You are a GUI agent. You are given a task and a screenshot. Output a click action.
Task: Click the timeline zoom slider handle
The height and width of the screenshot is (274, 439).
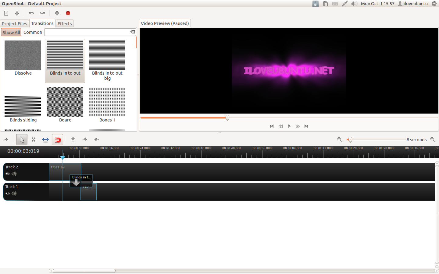tap(350, 139)
